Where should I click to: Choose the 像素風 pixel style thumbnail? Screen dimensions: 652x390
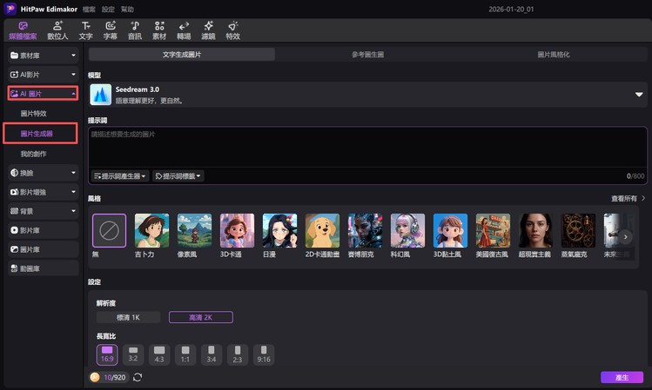pyautogui.click(x=194, y=231)
